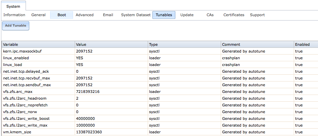Open the Boot tab

(62, 15)
